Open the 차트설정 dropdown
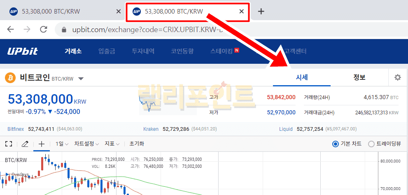This screenshot has width=408, height=195. 86,144
